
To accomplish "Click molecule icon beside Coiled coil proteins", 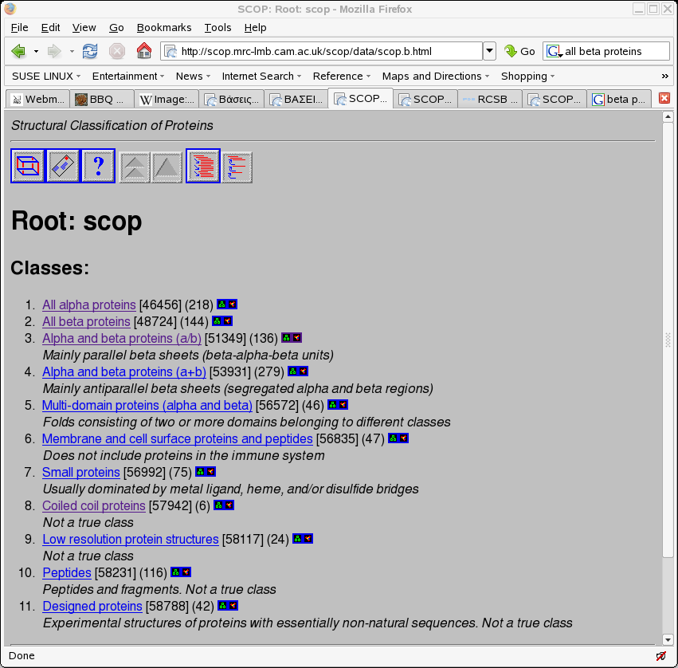I will [229, 505].
